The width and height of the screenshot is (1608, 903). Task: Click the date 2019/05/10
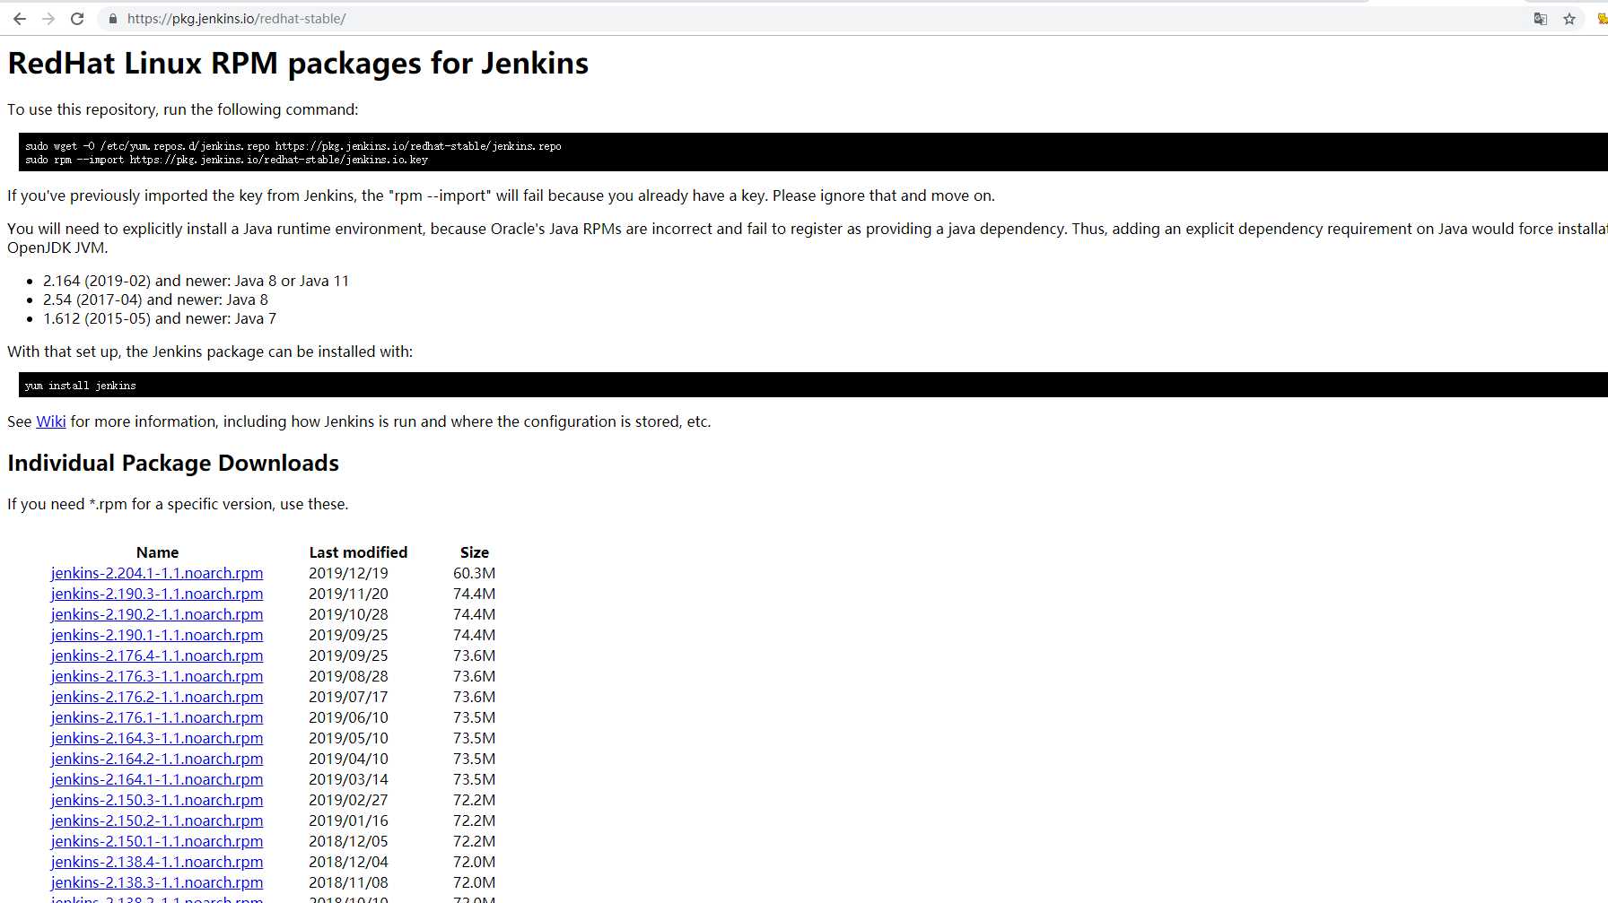(348, 738)
